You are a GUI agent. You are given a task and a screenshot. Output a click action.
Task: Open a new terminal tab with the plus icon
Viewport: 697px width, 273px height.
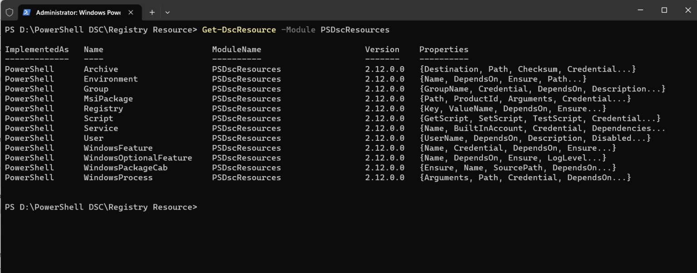(x=151, y=12)
